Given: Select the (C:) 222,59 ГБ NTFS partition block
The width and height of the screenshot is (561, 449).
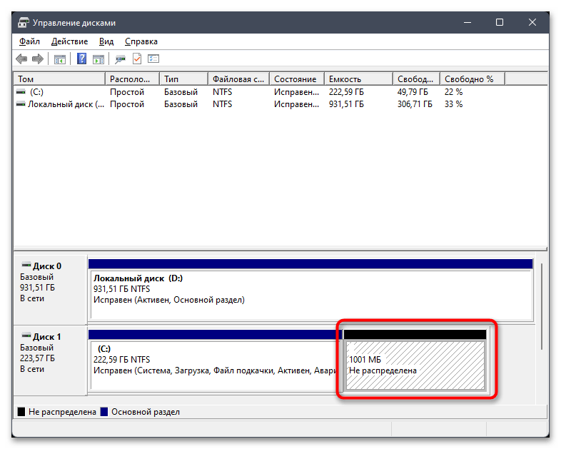Looking at the screenshot, I should coord(215,360).
